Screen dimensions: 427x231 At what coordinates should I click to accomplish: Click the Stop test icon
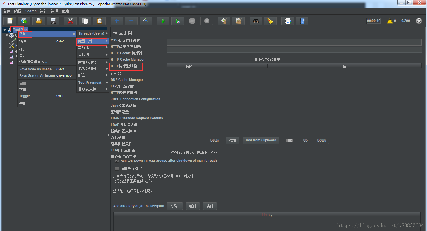tap(192, 21)
